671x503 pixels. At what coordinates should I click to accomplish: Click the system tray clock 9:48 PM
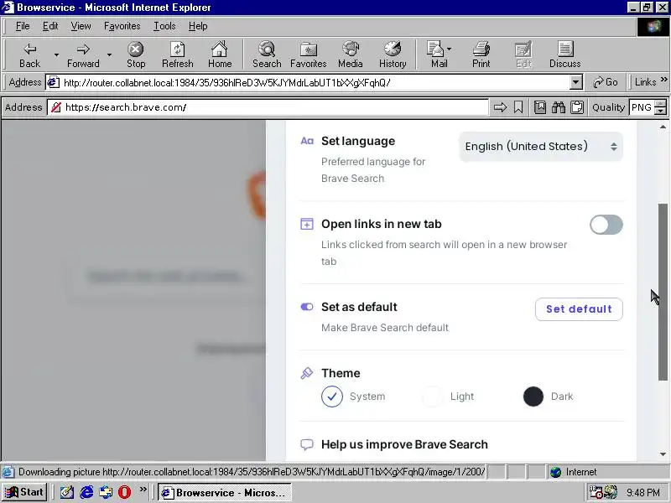(x=643, y=493)
